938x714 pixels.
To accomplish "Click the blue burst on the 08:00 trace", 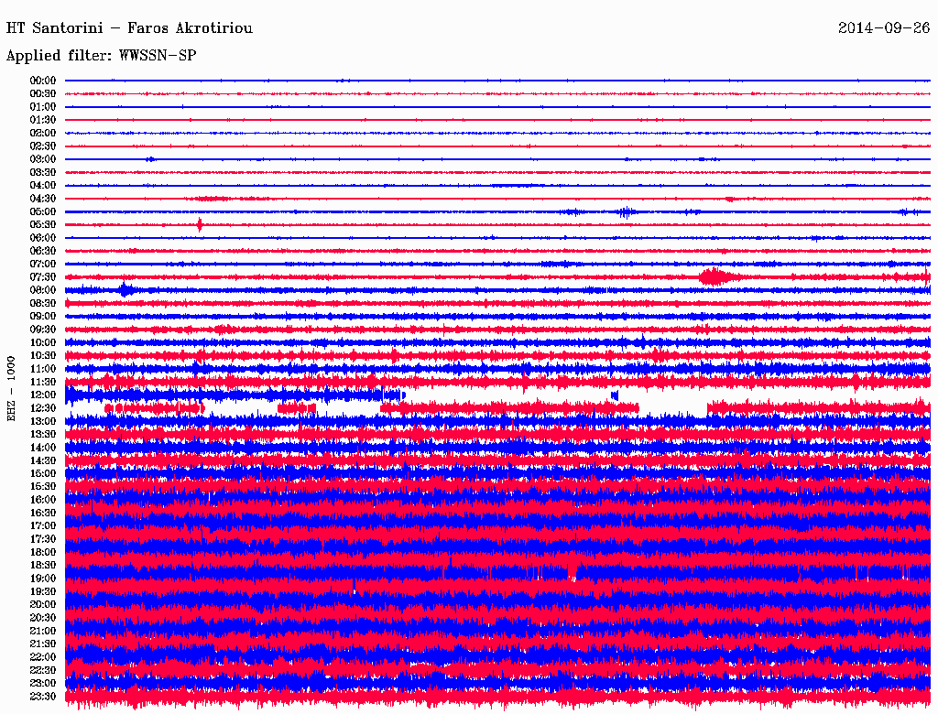I will pos(125,290).
